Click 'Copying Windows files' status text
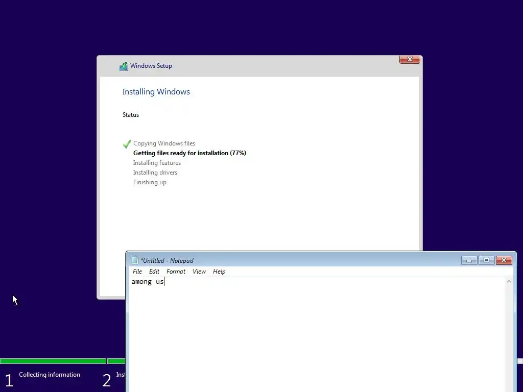The width and height of the screenshot is (523, 392). 164,143
